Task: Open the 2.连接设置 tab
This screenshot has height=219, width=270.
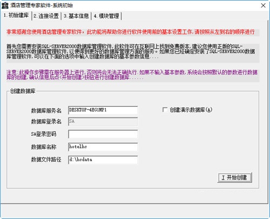Action: pos(46,16)
